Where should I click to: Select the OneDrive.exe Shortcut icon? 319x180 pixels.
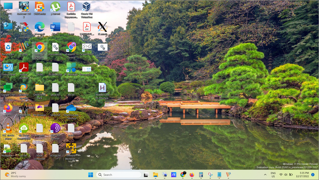(71, 111)
